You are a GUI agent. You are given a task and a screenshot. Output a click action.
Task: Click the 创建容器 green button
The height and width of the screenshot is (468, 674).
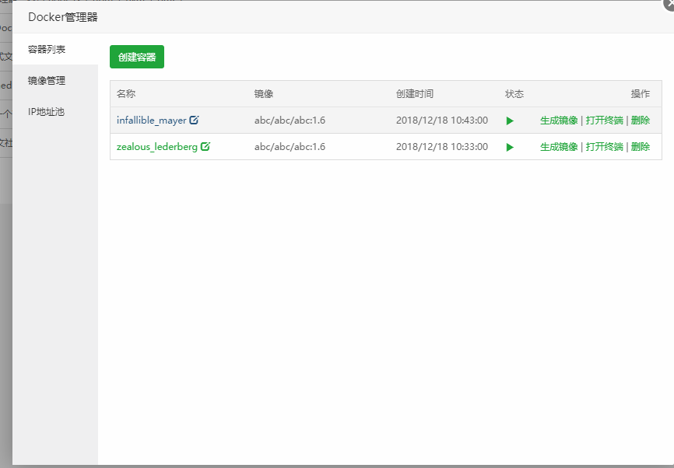(137, 57)
